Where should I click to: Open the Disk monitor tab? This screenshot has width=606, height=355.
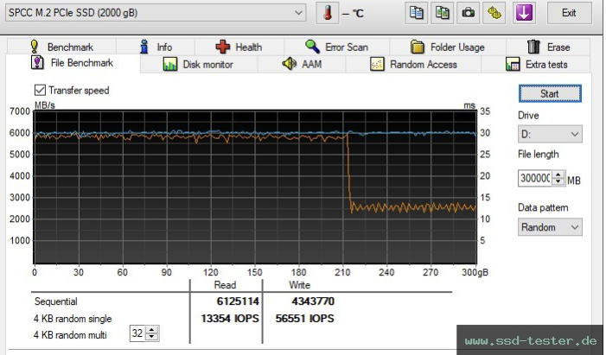tap(199, 64)
